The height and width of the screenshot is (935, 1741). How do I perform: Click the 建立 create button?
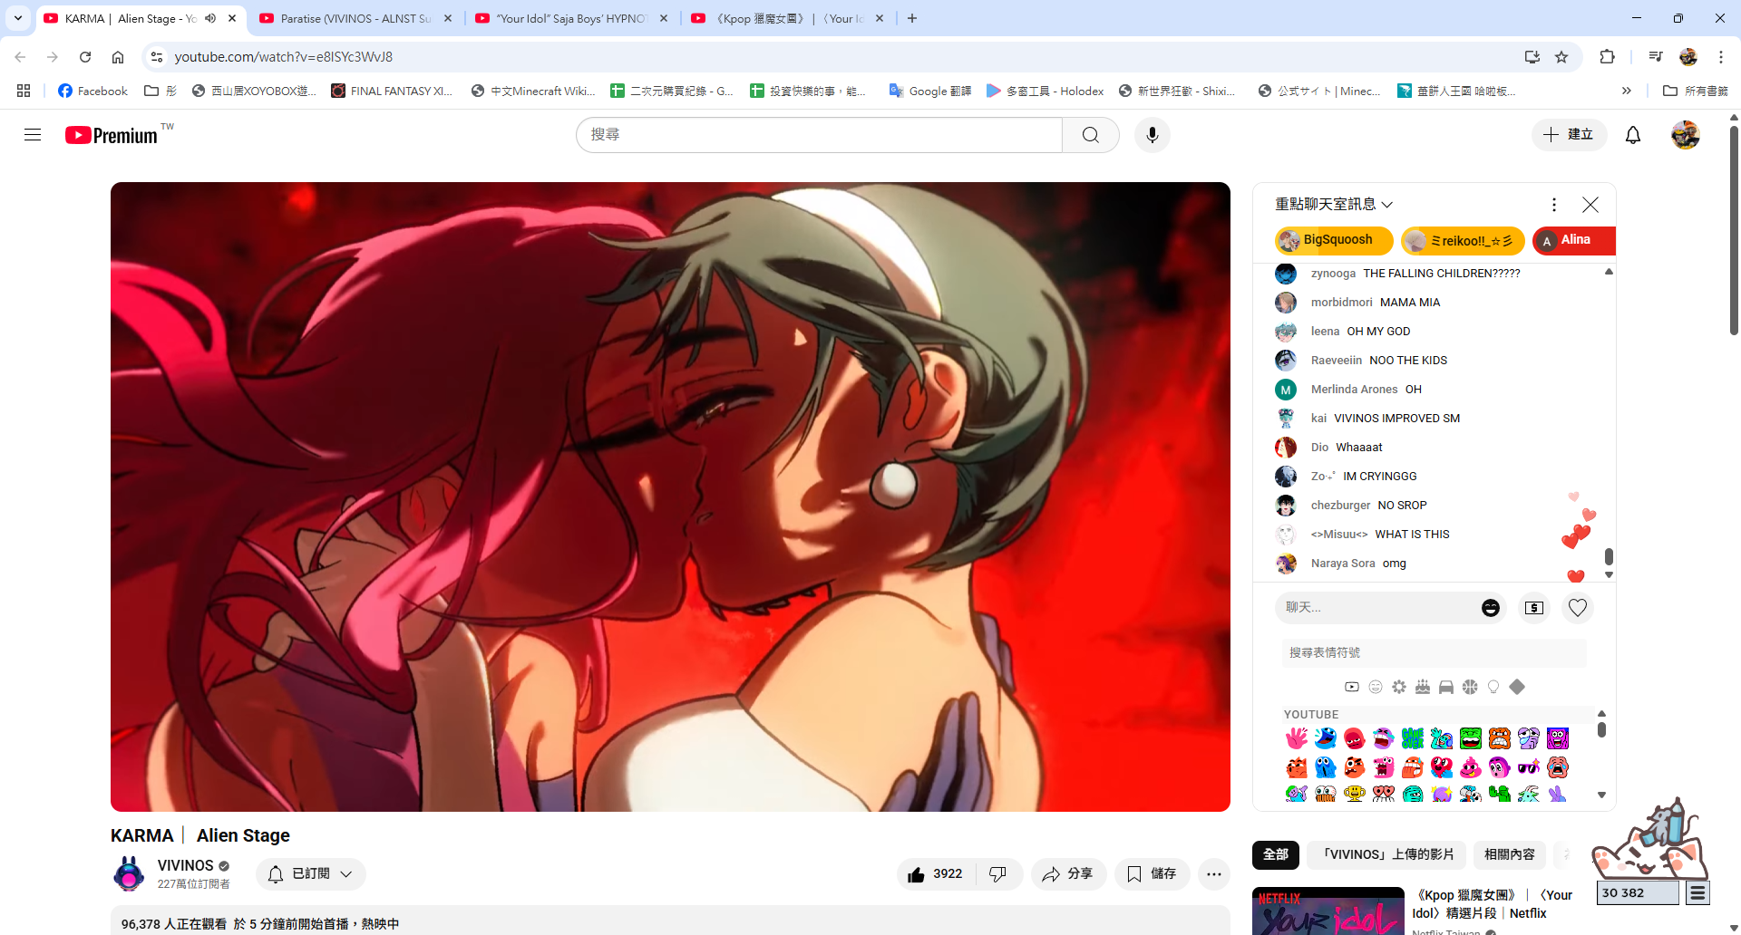(x=1569, y=135)
